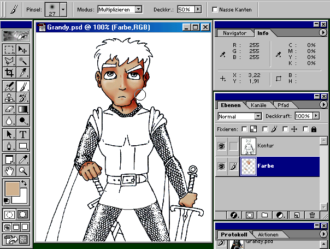Select the Zoom tool
Screen dimensions: 330x249
23,171
